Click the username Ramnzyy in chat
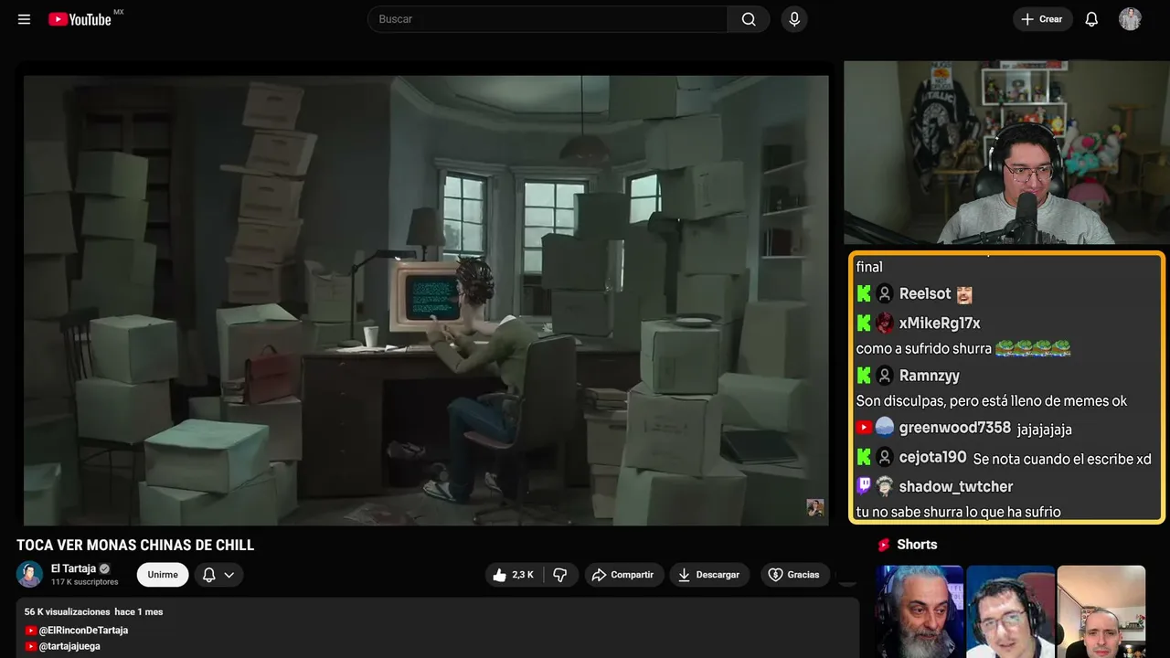Screen dimensions: 1170x658 pyautogui.click(x=929, y=376)
